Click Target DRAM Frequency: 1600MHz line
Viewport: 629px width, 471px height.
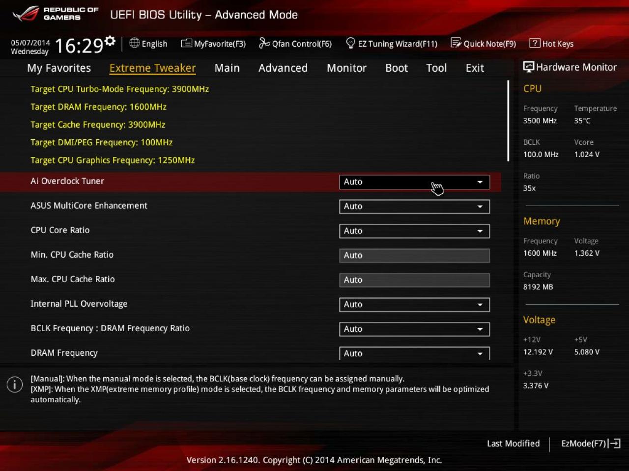coord(98,106)
